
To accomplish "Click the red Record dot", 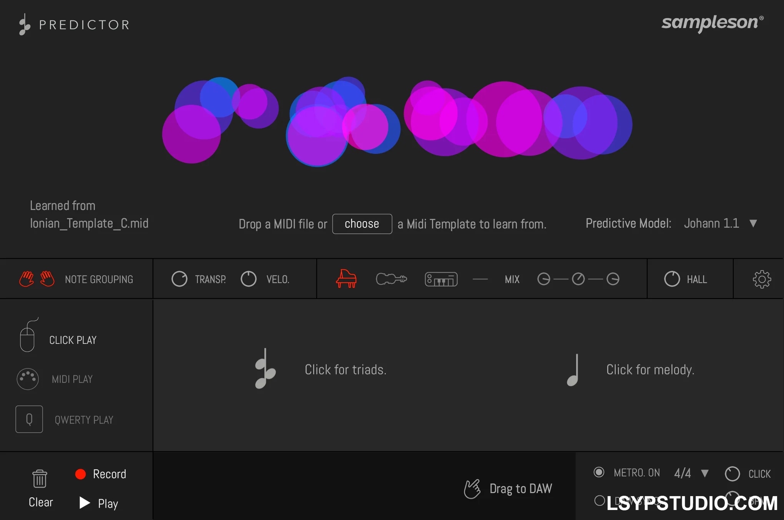I will [80, 474].
